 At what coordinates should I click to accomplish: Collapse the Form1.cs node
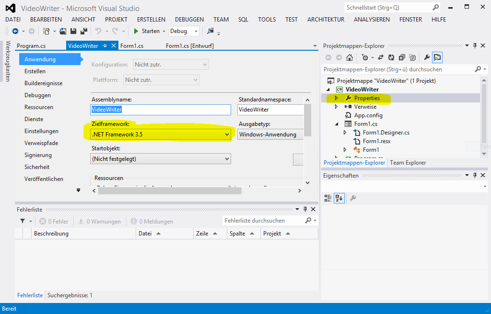point(337,124)
